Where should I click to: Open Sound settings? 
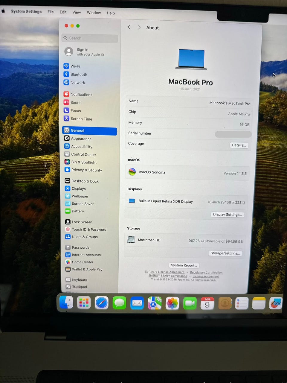tap(73, 102)
